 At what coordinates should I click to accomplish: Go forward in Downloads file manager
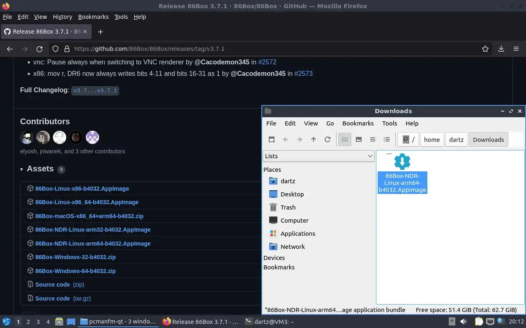(x=300, y=139)
